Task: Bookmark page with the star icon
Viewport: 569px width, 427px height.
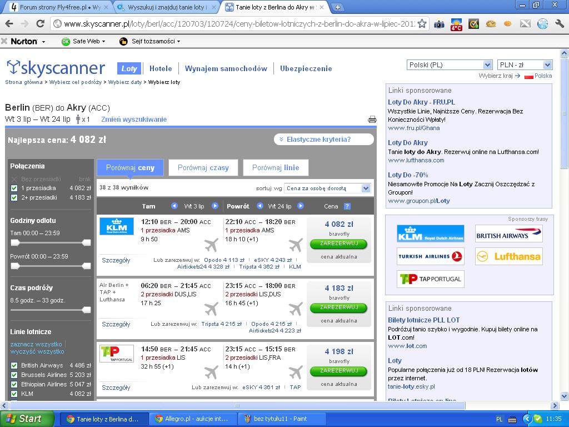Action: click(x=422, y=24)
